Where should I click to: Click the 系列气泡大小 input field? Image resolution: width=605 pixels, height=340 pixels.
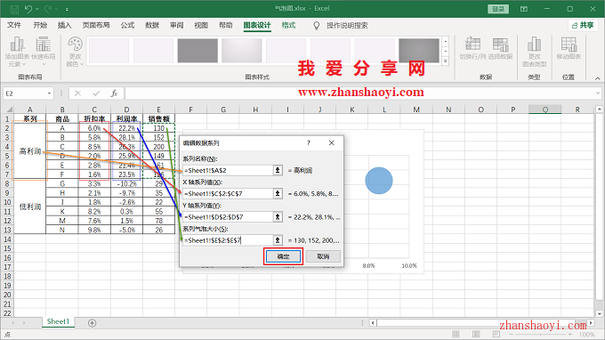click(x=228, y=240)
